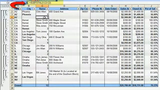Click the Phil Zetoe name cell
This screenshot has width=160, height=90.
(42, 60)
